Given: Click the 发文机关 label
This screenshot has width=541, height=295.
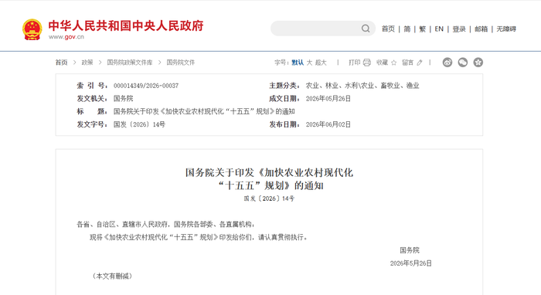Looking at the screenshot, I should 92,99.
